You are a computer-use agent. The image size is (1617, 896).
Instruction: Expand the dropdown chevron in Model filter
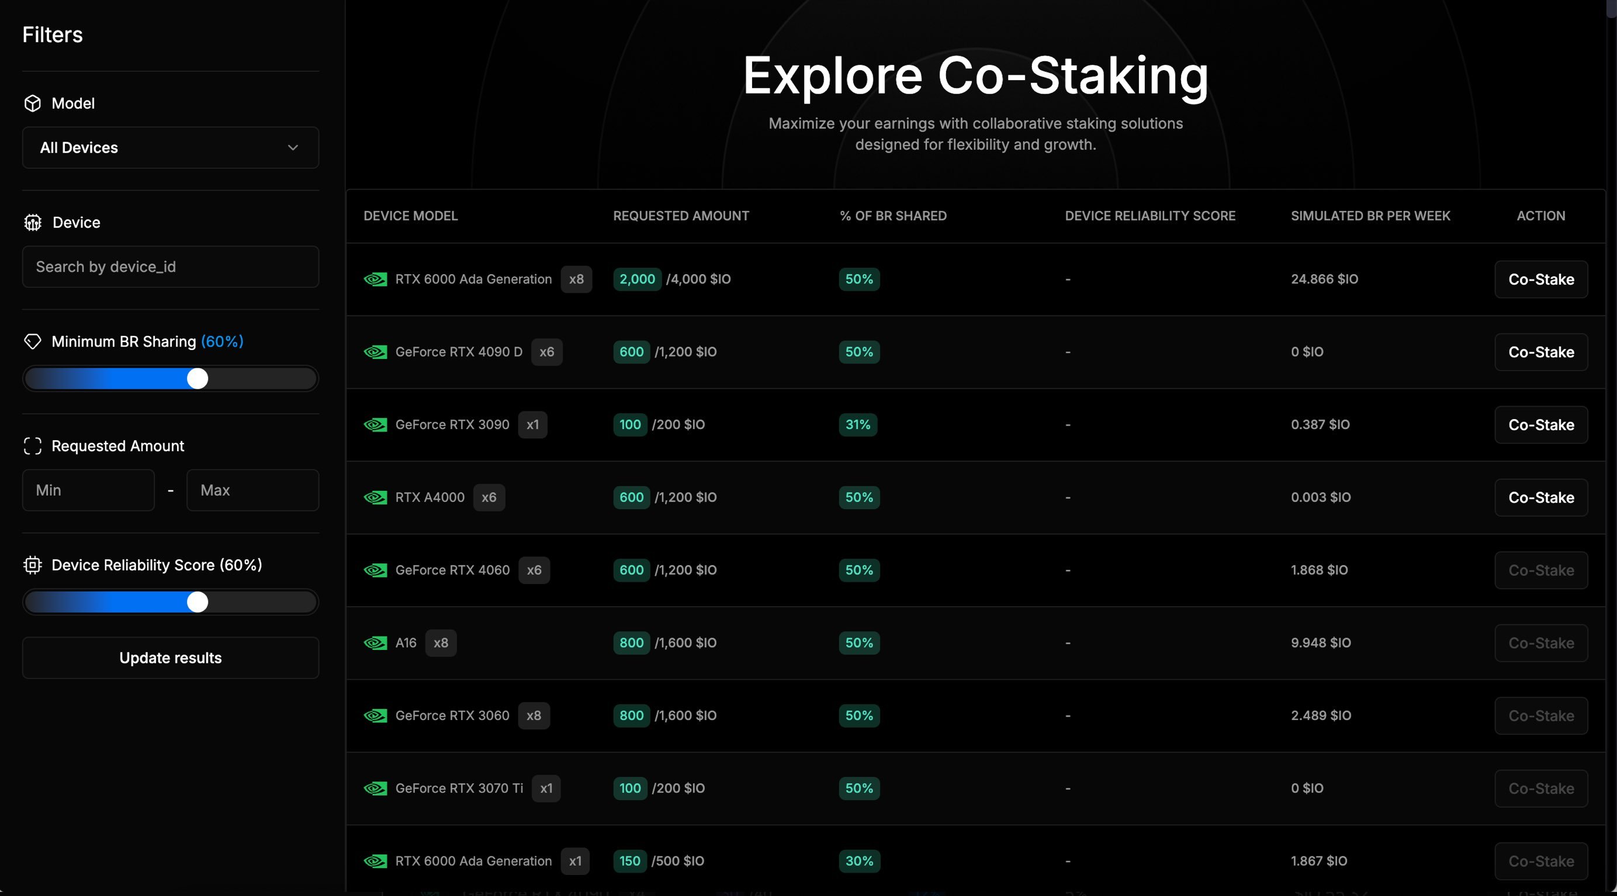(293, 147)
